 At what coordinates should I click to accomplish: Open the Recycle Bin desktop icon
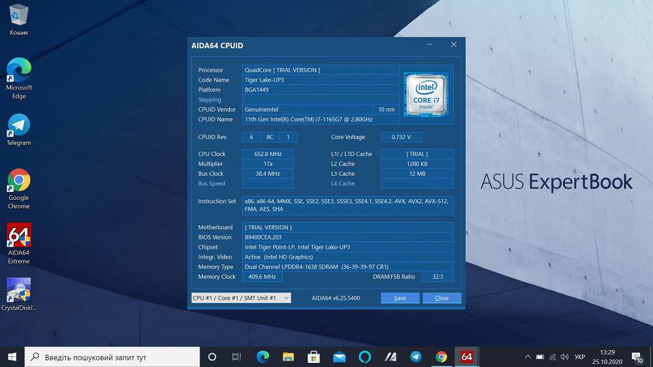pos(19,20)
